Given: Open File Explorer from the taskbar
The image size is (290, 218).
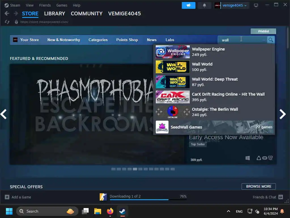Looking at the screenshot, I should point(98,211).
